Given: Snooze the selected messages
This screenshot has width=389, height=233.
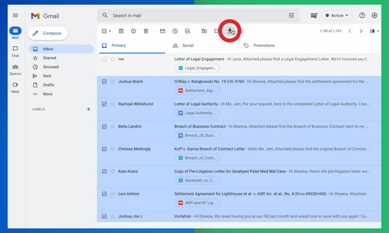Looking at the screenshot, I should (x=174, y=31).
